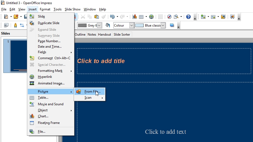Viewport: 253px width, 142px height.
Task: Click the Open file folder icon
Action: [x=16, y=16]
